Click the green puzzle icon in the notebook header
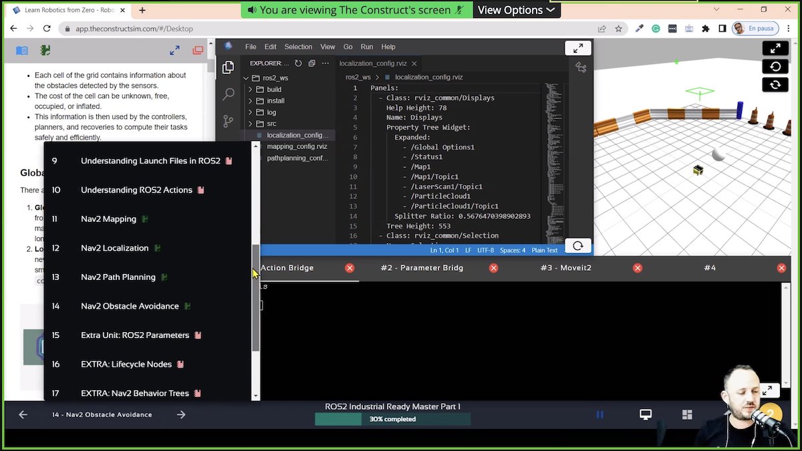This screenshot has height=451, width=802. click(45, 50)
